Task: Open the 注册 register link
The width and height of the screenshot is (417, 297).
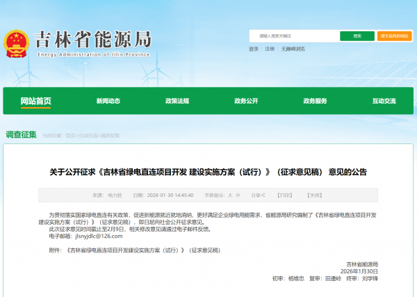Action: pyautogui.click(x=270, y=49)
